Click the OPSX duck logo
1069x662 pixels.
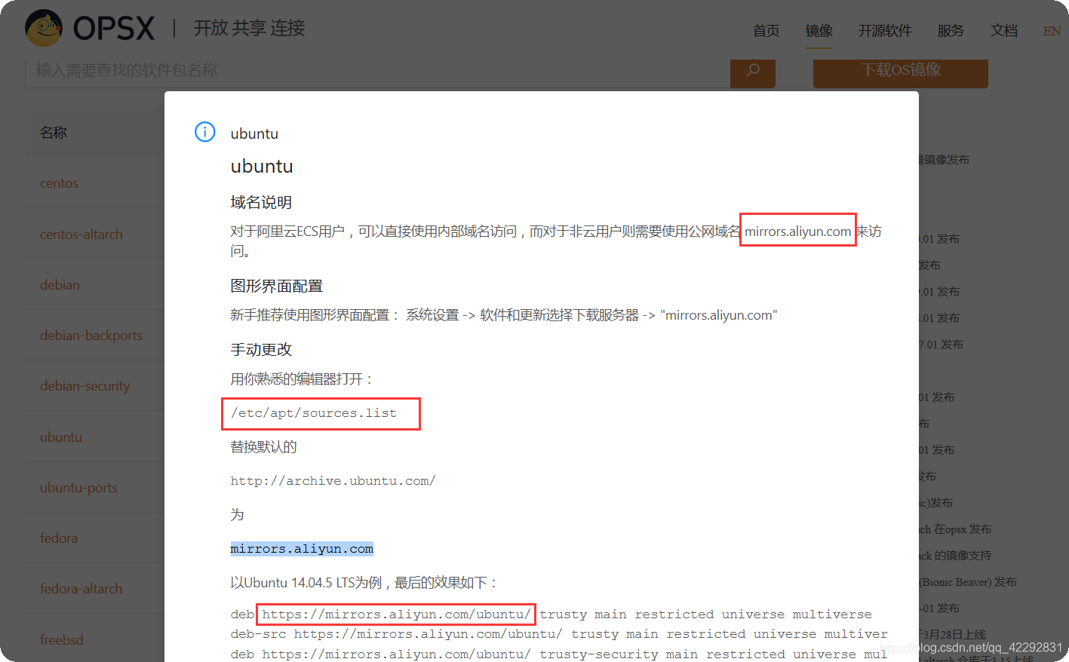click(x=44, y=28)
